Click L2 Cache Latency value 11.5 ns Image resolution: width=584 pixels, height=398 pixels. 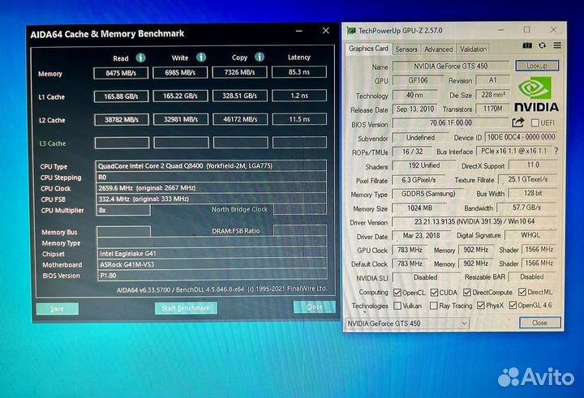click(x=299, y=119)
